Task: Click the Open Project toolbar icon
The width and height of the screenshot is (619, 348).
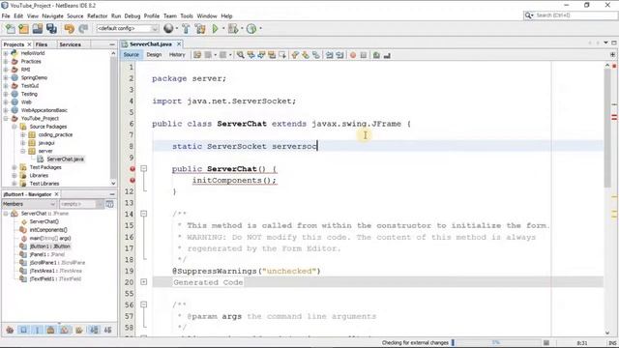Action: (x=38, y=28)
